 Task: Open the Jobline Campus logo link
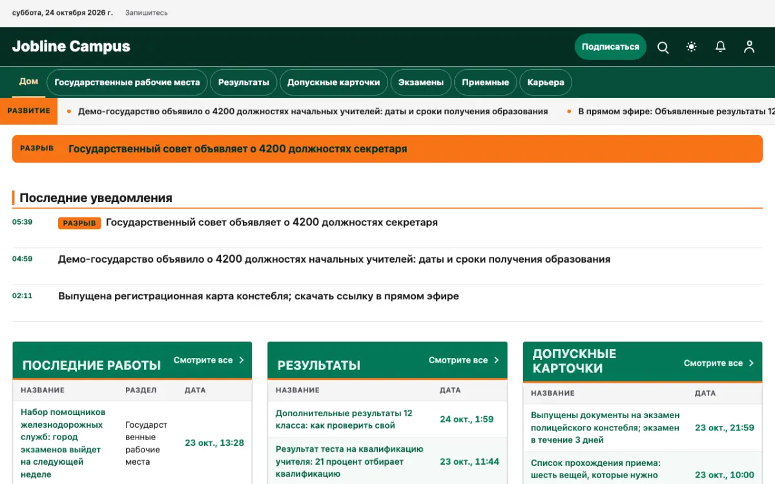[x=71, y=46]
